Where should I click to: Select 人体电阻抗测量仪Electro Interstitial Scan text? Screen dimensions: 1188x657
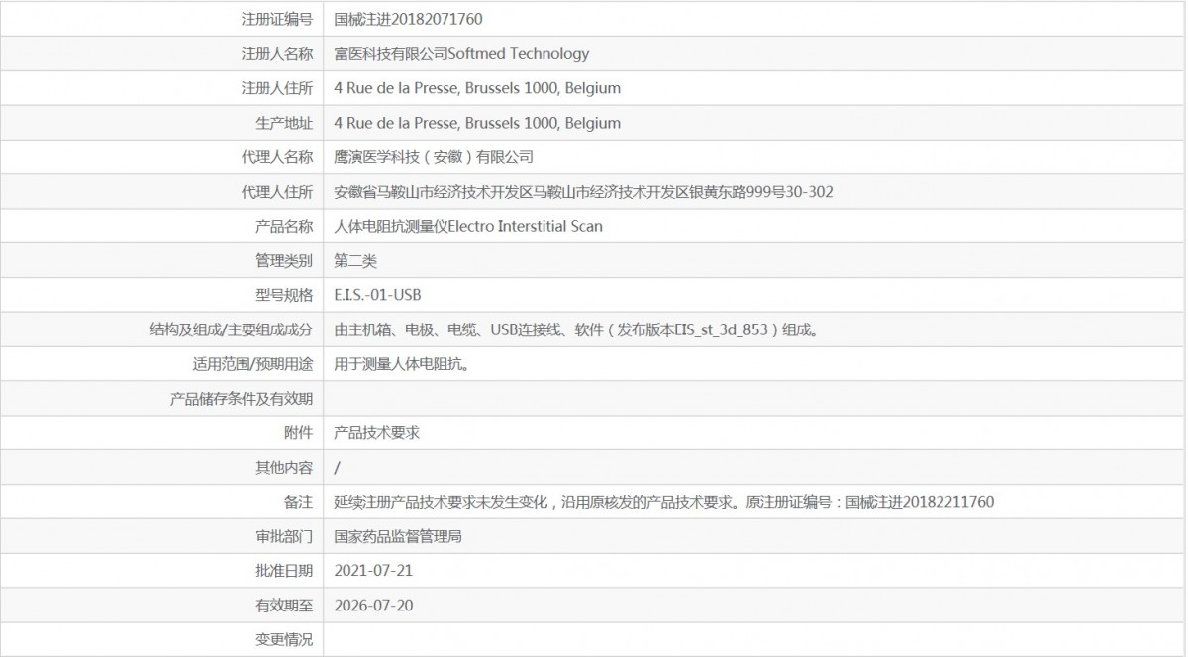[468, 227]
